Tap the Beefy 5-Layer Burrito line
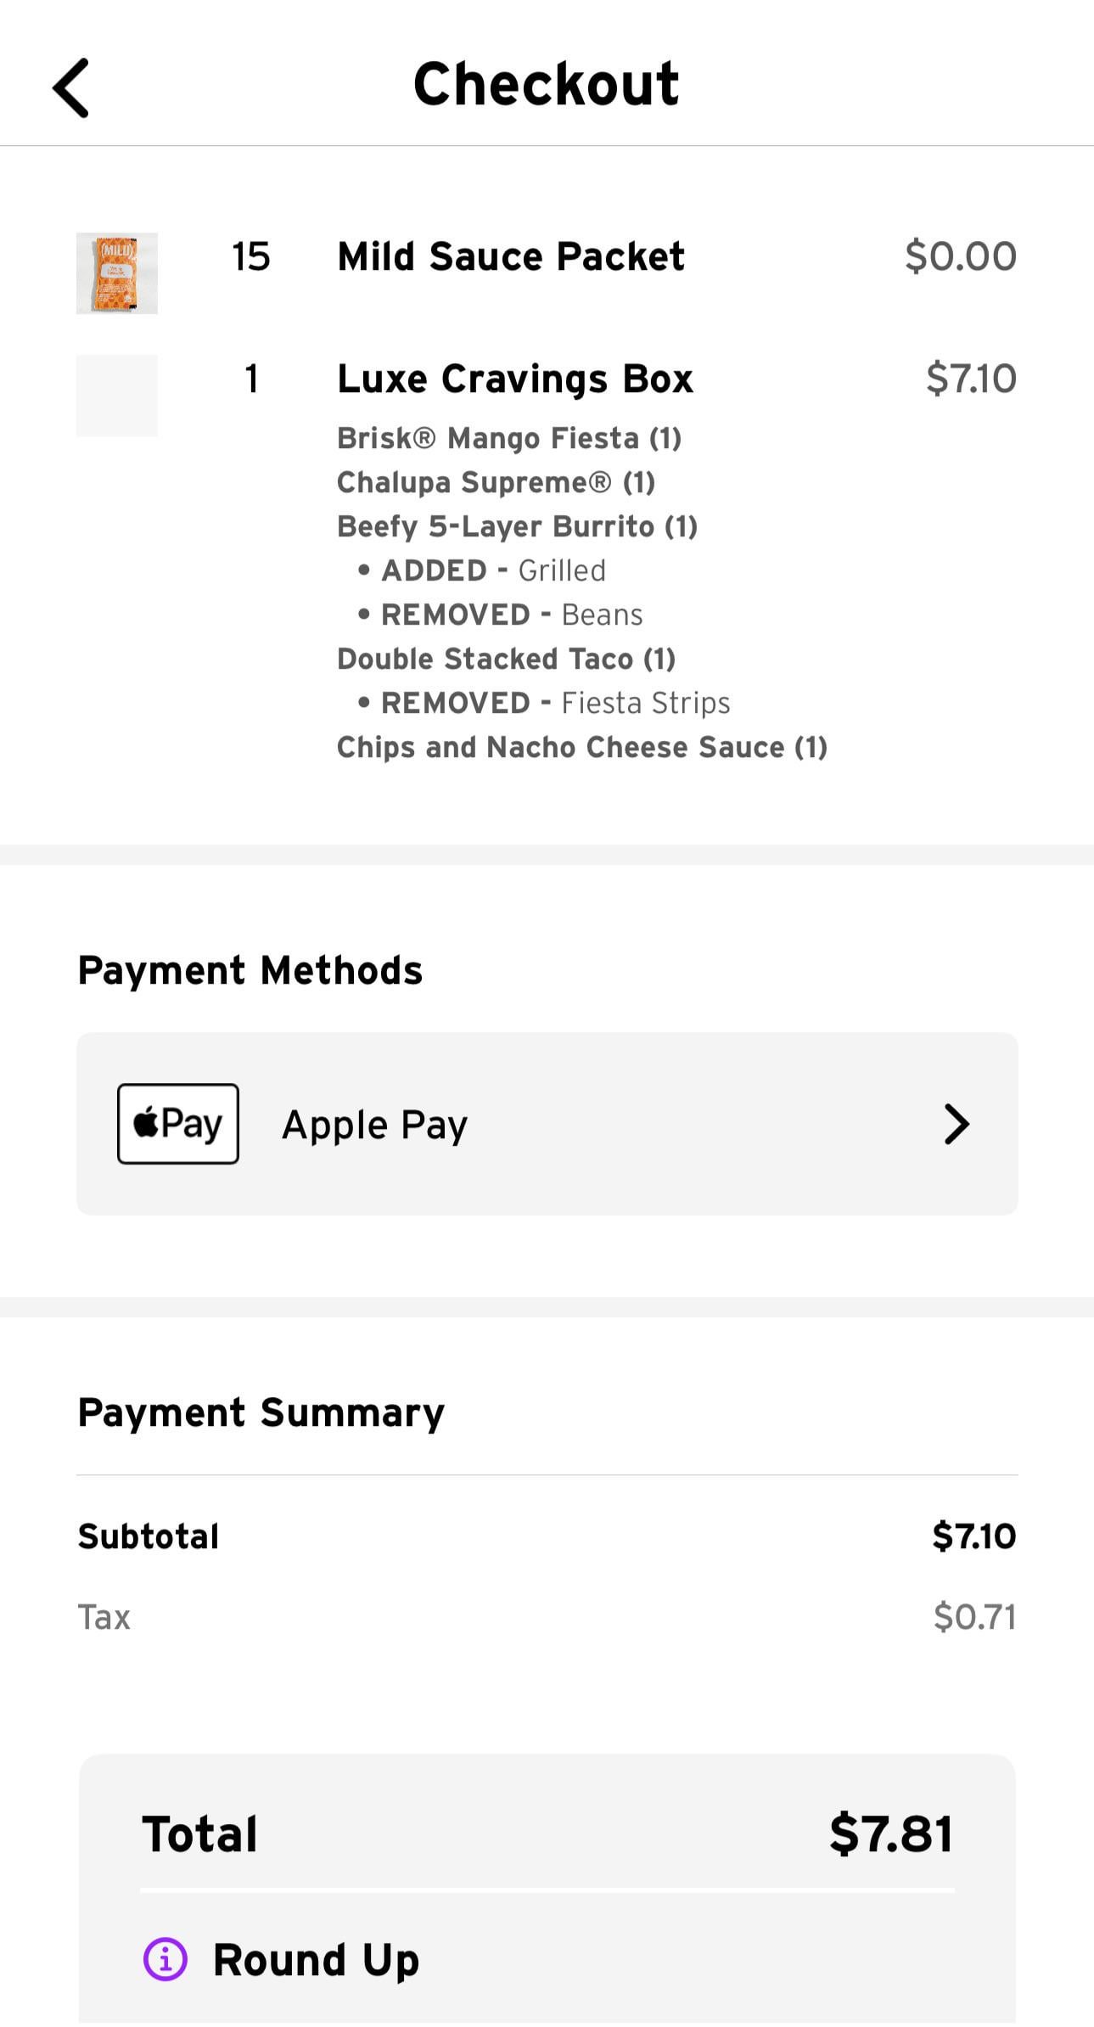The height and width of the screenshot is (2027, 1094). pos(517,526)
